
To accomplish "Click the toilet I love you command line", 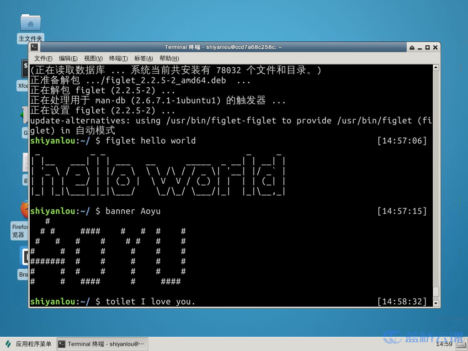I will 150,302.
